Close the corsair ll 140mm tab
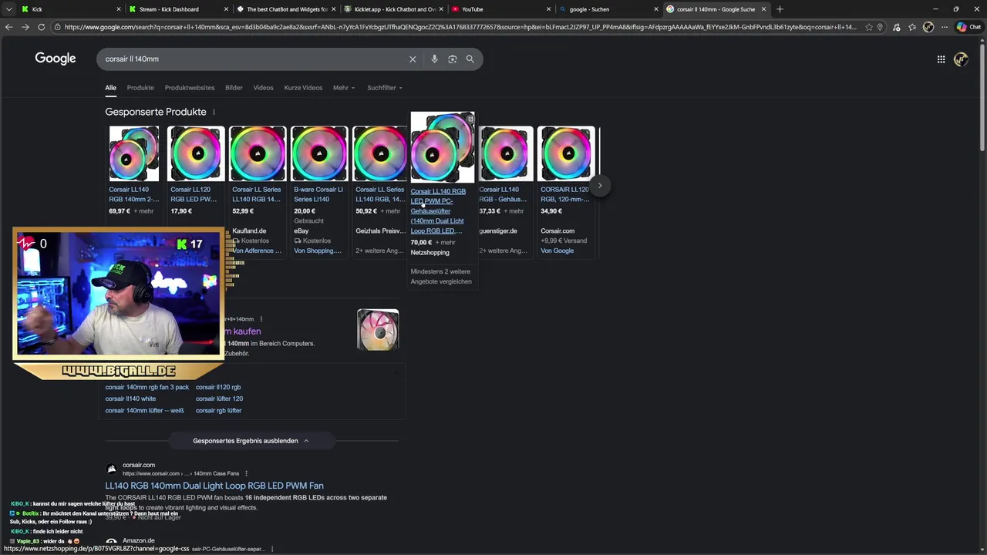Image resolution: width=987 pixels, height=555 pixels. (763, 9)
